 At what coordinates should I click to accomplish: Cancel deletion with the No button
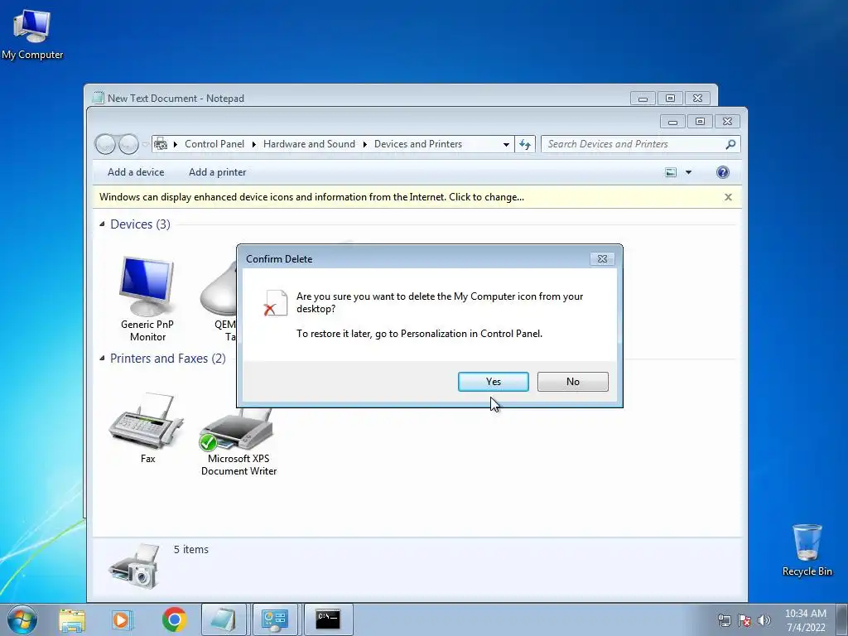pos(573,381)
